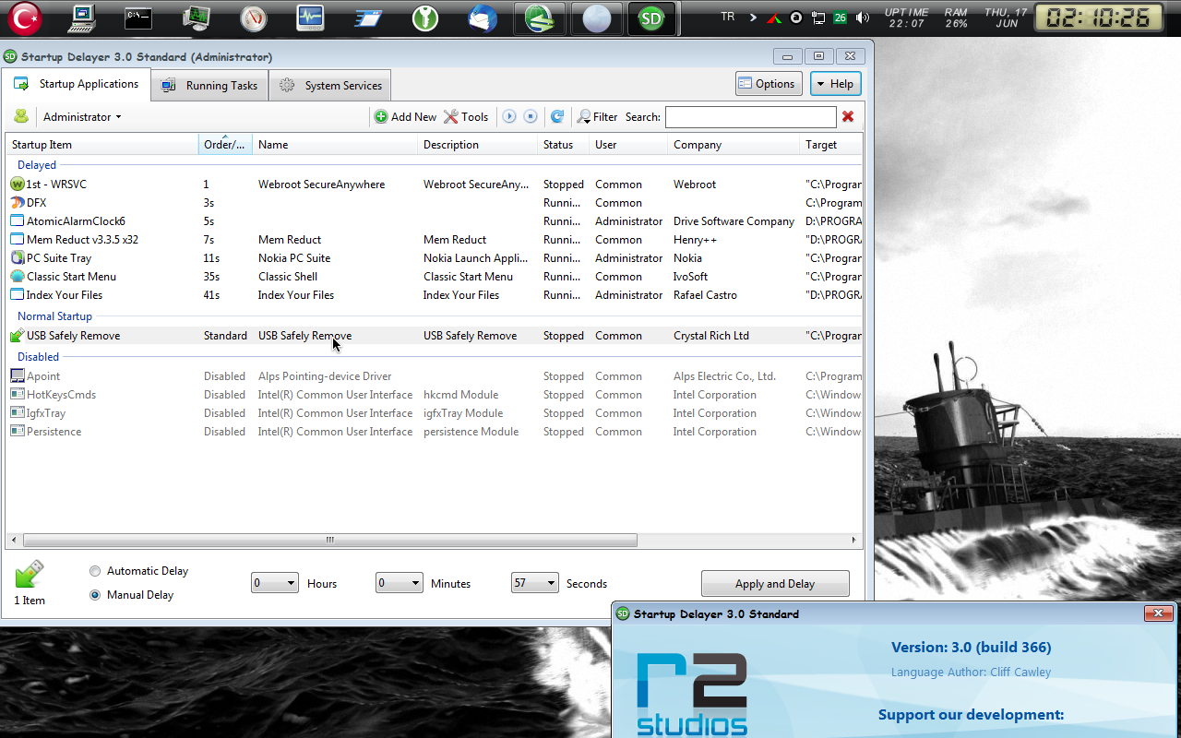The width and height of the screenshot is (1181, 738).
Task: Click the Options button
Action: coord(769,84)
